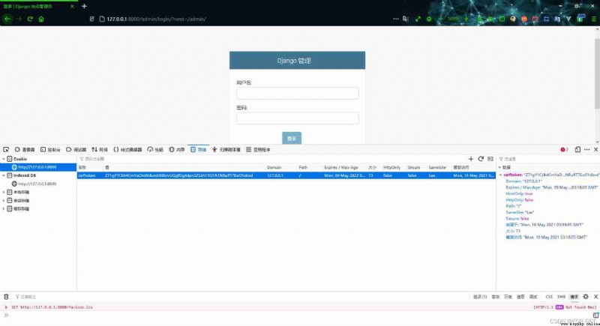Toggle responsive design mode icon in DevTools

577,149
